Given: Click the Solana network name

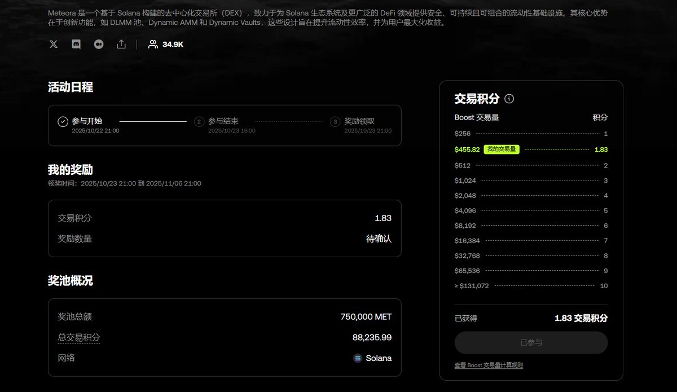Looking at the screenshot, I should pyautogui.click(x=379, y=358).
